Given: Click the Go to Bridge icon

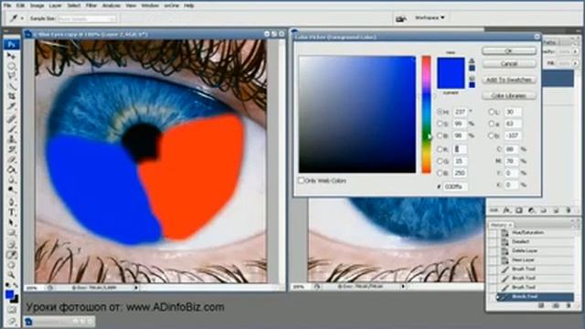Looking at the screenshot, I should [x=401, y=18].
